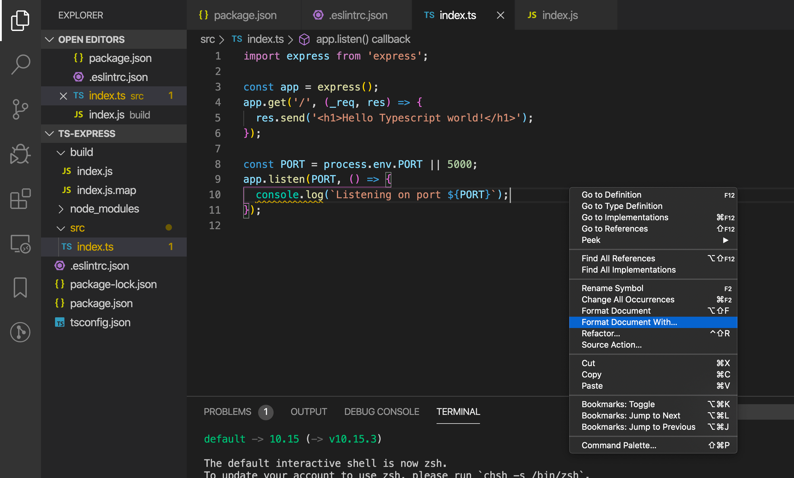Open the Run and Debug view
Image resolution: width=794 pixels, height=478 pixels.
pyautogui.click(x=20, y=154)
